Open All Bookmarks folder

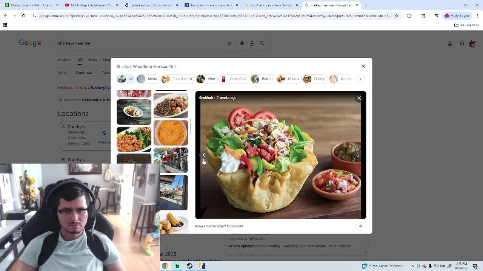pos(467,25)
